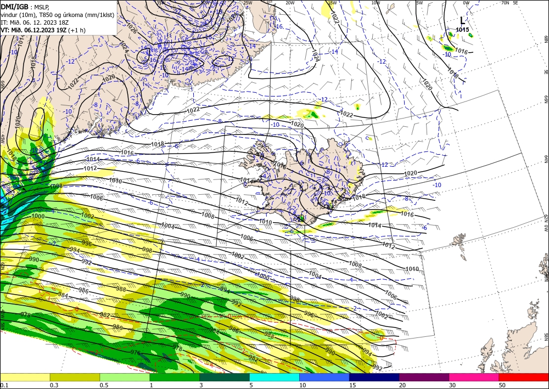Click the "1015" low pressure value
549x389 pixels.
click(462, 30)
